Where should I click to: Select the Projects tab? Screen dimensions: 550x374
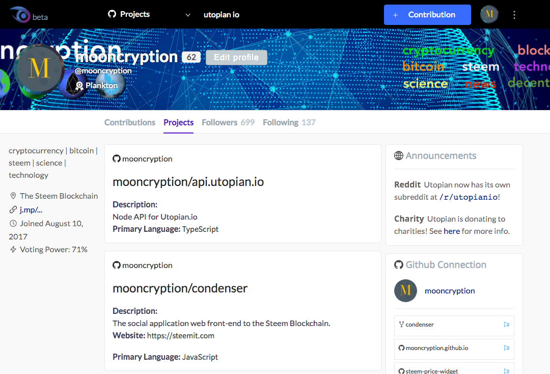(x=179, y=122)
